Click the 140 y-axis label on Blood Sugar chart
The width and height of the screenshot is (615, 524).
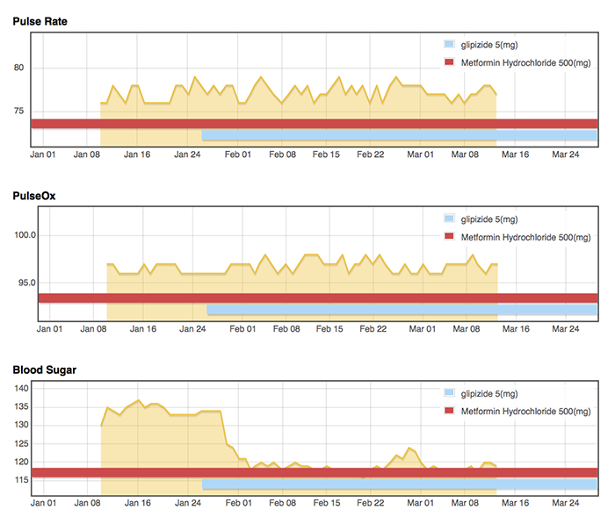coord(23,388)
